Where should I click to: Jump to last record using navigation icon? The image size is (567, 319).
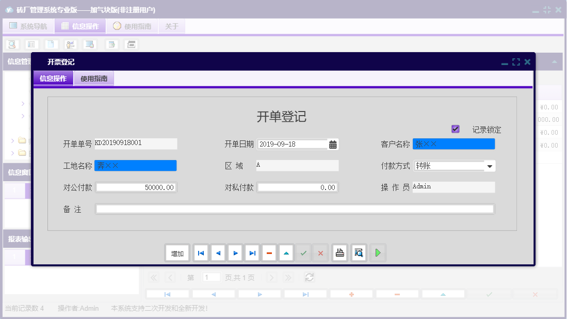click(x=252, y=252)
